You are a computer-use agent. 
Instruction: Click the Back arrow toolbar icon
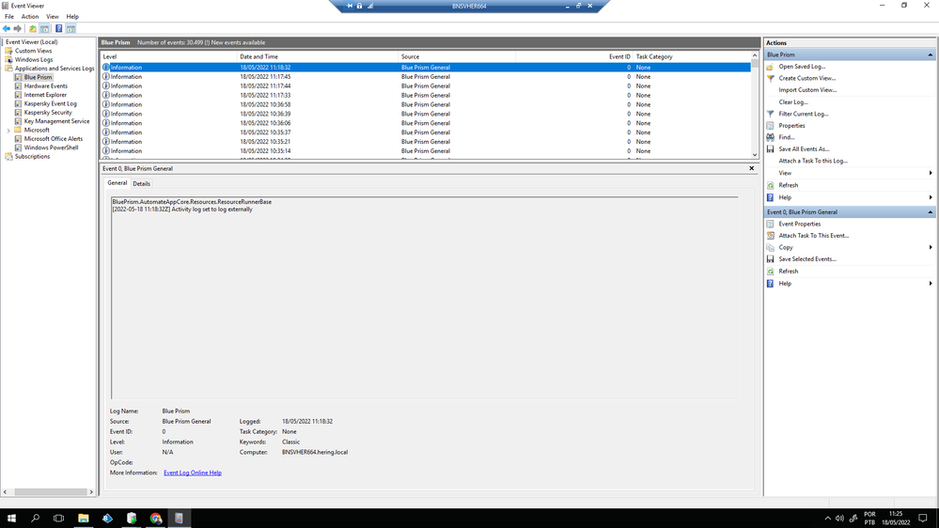7,29
